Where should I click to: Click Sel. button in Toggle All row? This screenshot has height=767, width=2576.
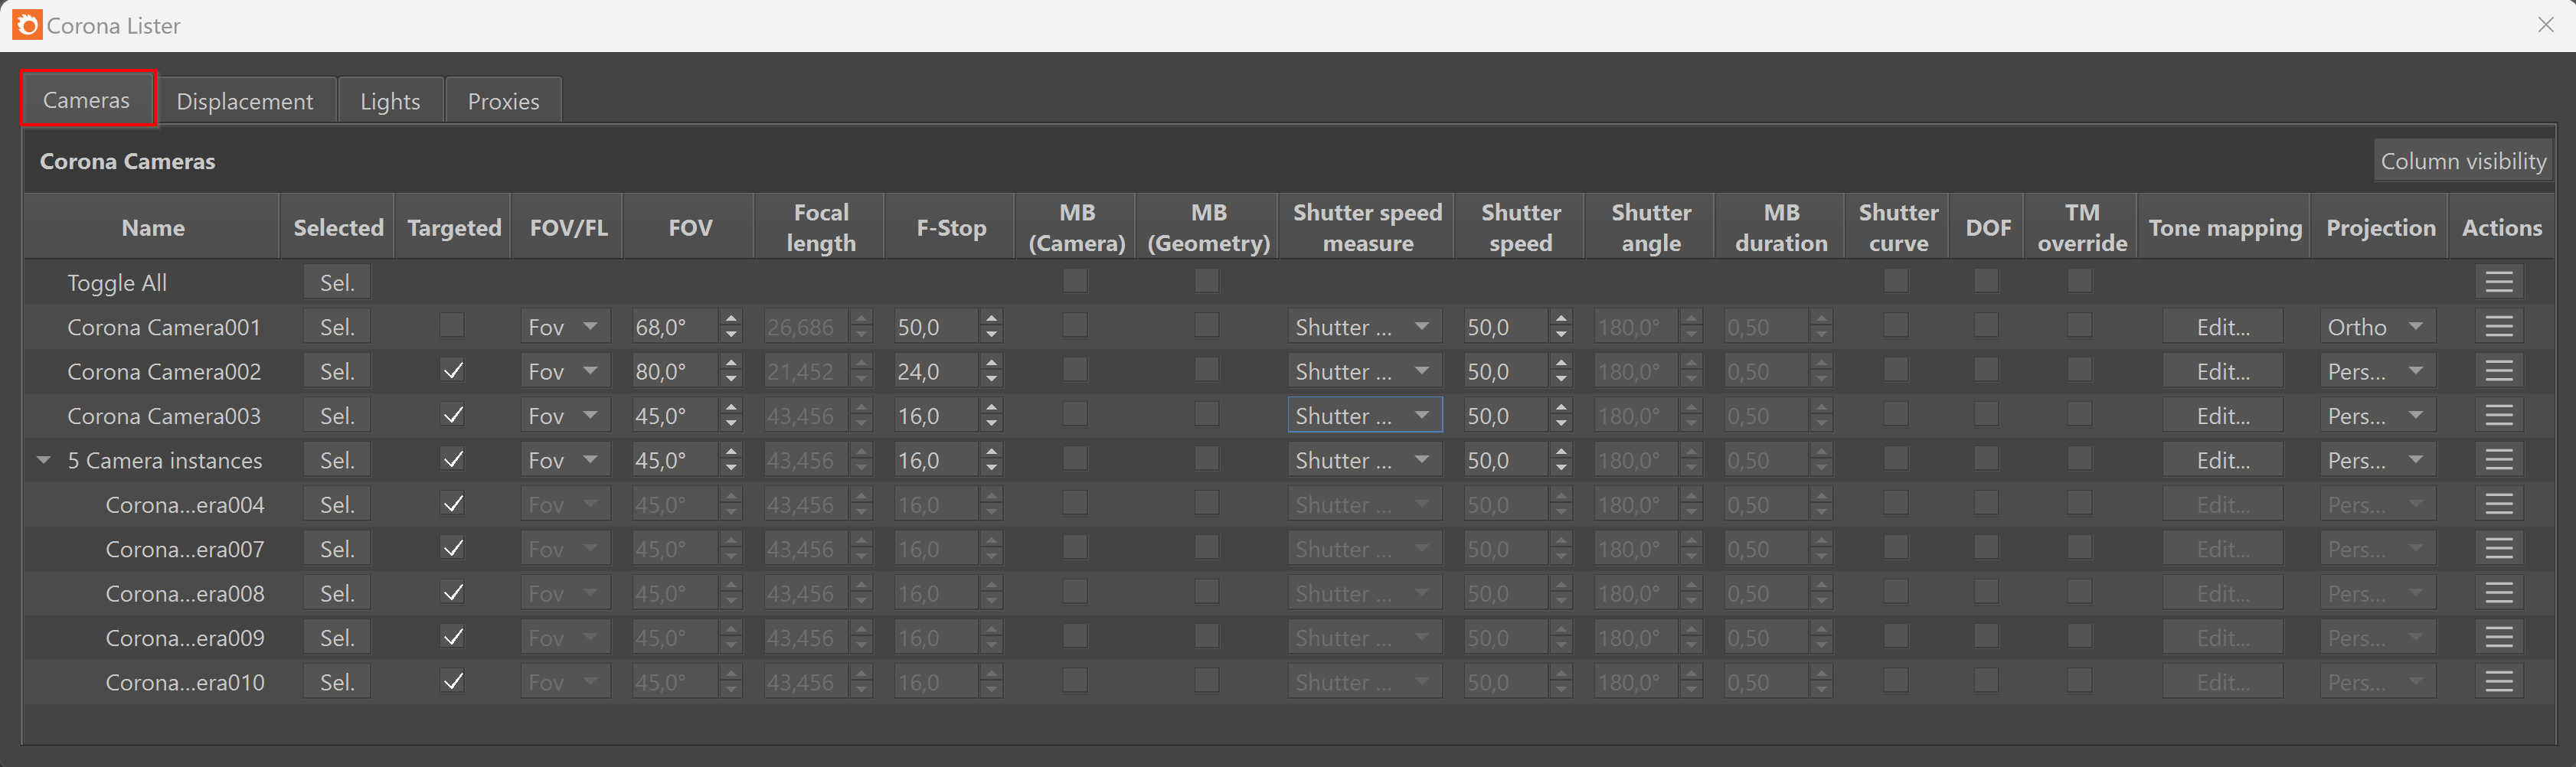coord(337,282)
